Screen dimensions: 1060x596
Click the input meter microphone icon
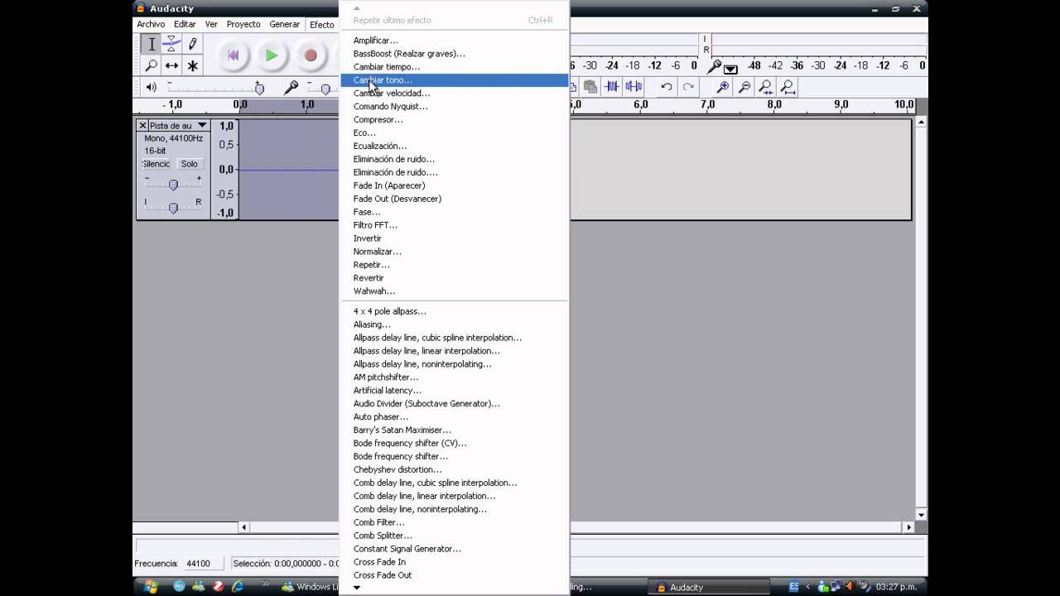715,67
